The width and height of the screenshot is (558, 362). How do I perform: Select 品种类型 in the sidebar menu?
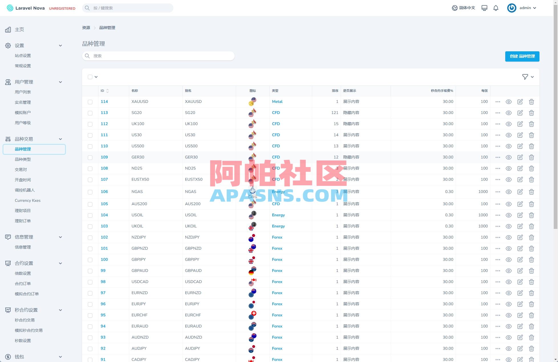point(23,159)
